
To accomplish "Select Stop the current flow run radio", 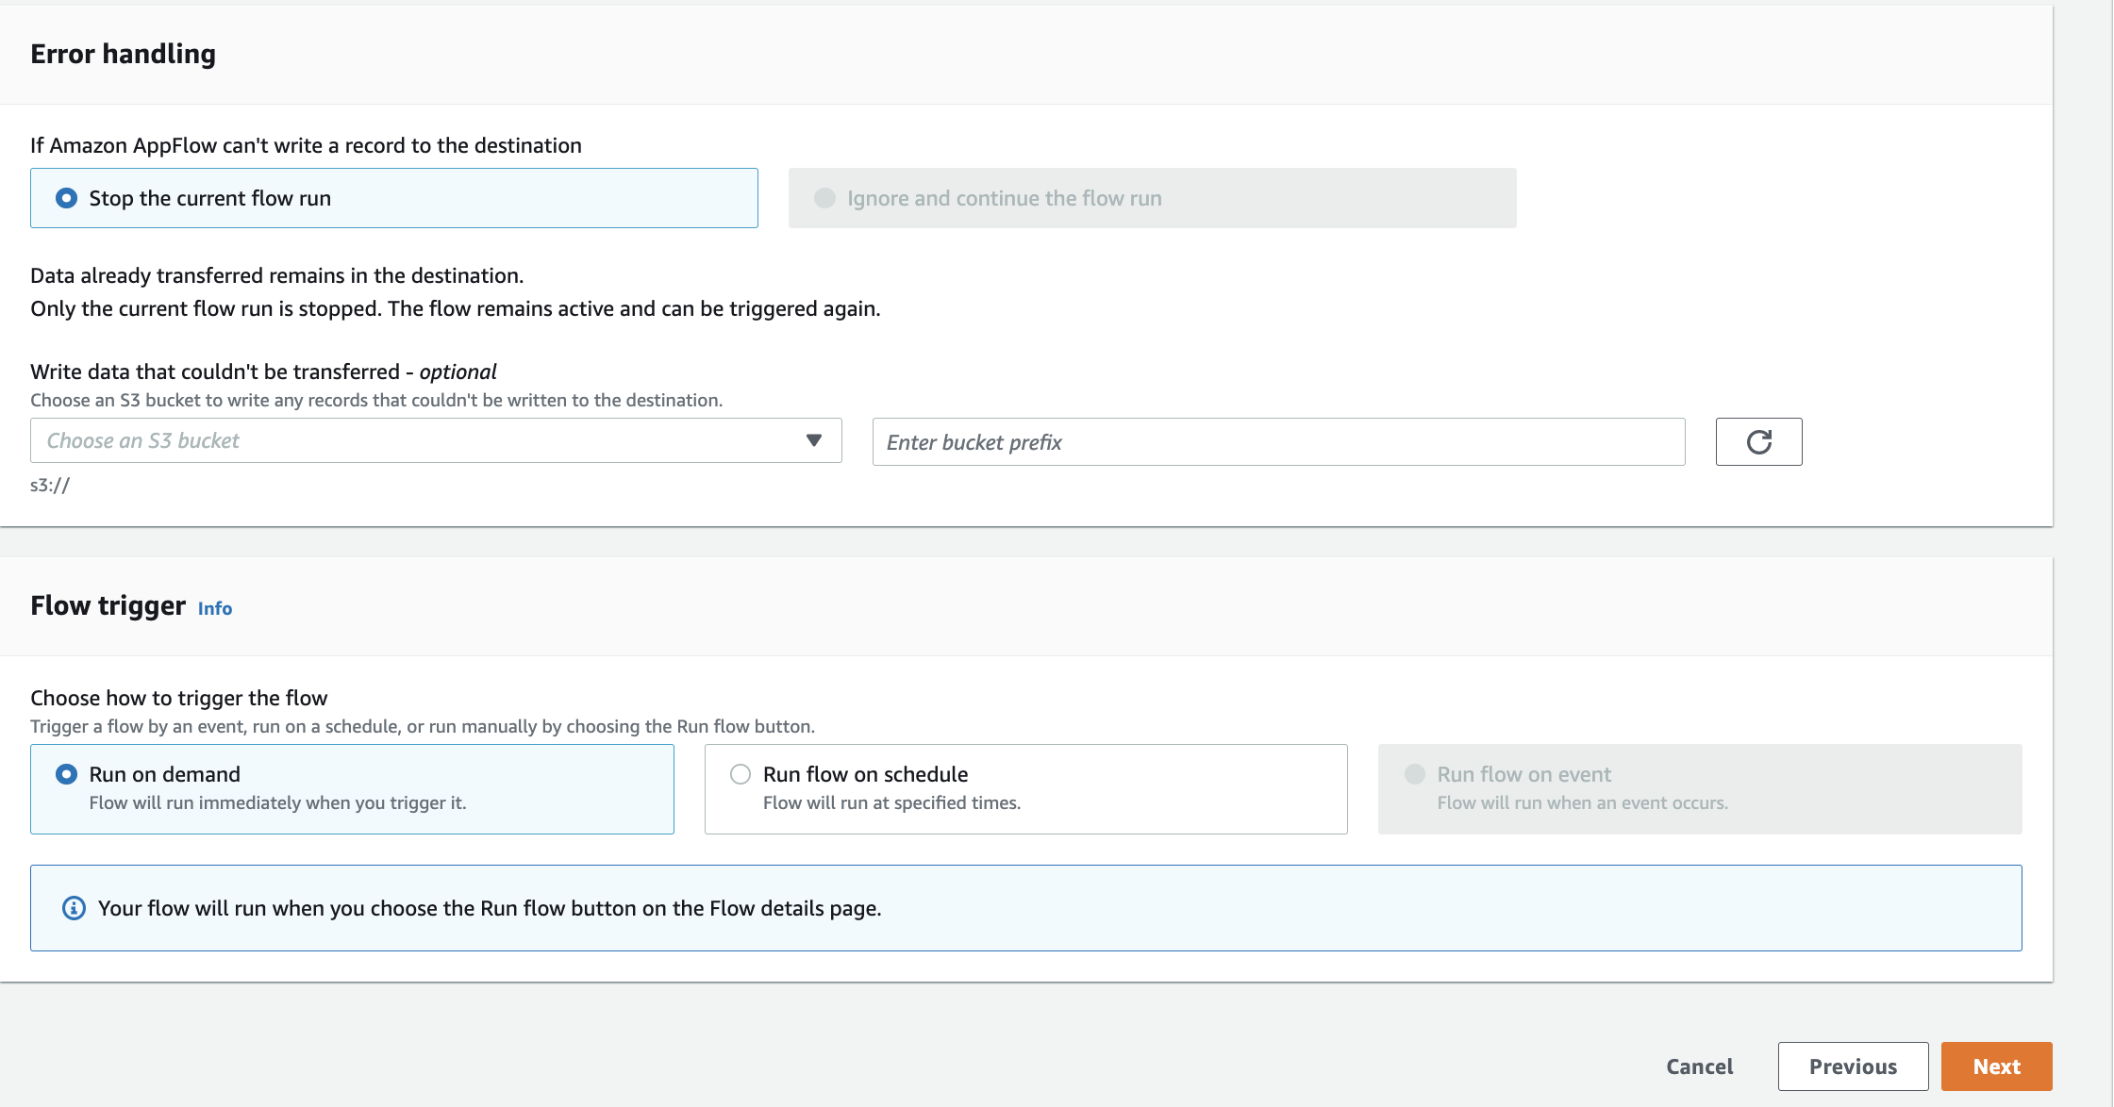I will pos(66,198).
